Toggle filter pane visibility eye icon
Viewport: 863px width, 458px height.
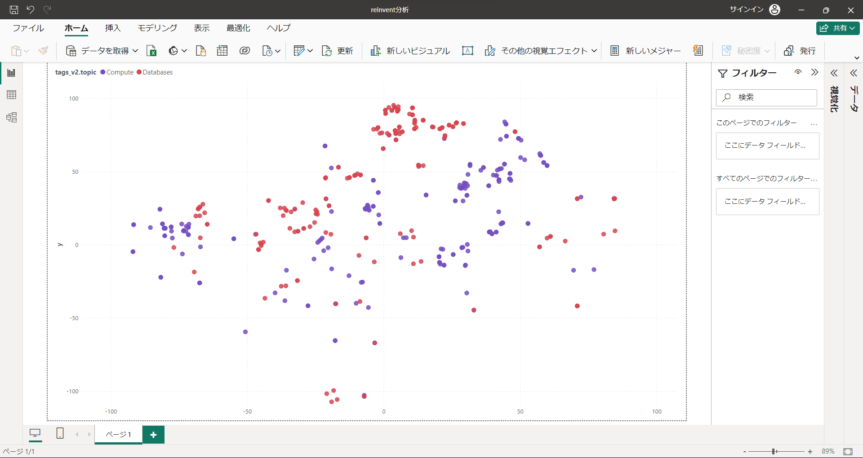pos(798,72)
